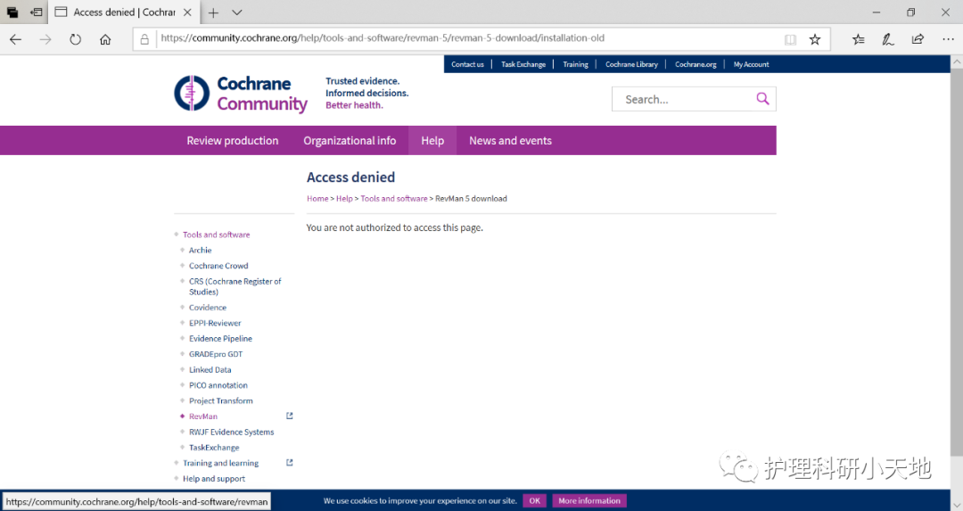963x511 pixels.
Task: Open Archie in the sidebar
Action: point(201,250)
